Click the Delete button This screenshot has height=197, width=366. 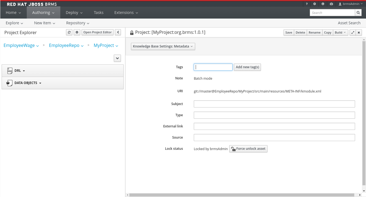tap(300, 32)
